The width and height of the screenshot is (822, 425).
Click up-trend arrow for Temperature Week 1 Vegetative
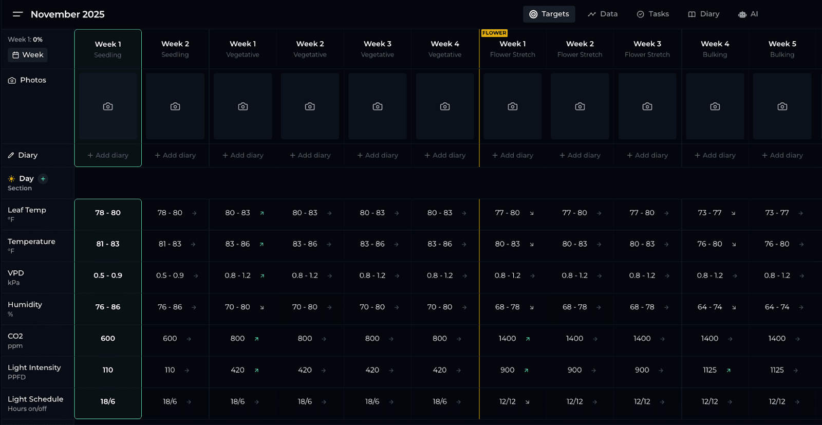(261, 245)
